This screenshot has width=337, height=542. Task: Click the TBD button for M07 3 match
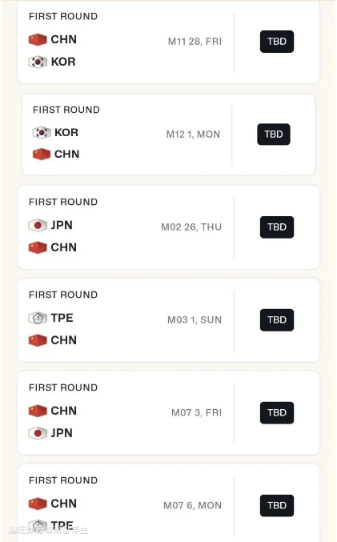pos(276,413)
